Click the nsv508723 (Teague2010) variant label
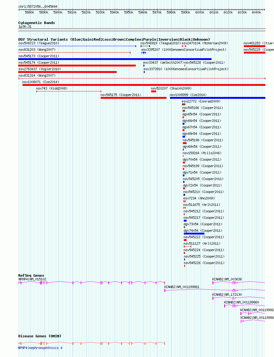Image resolution: width=274 pixels, height=357 pixels. pos(39,43)
